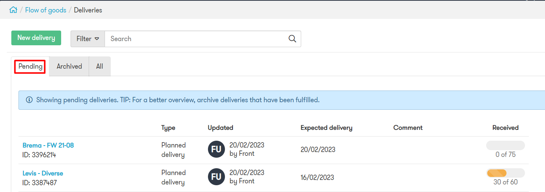Click the 0 of 75 progress bar

point(505,145)
